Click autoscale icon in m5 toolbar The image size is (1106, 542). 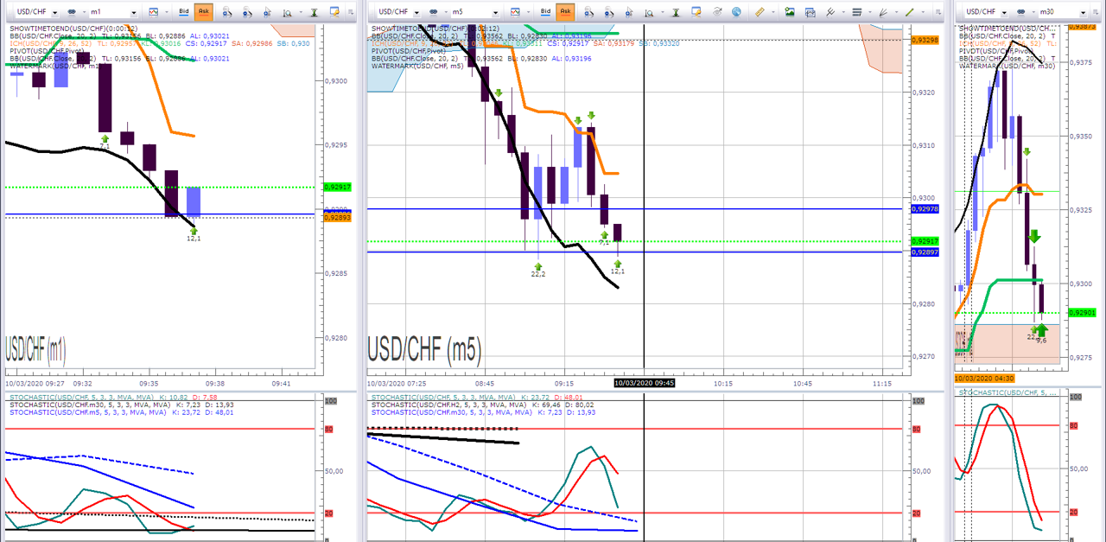point(676,12)
